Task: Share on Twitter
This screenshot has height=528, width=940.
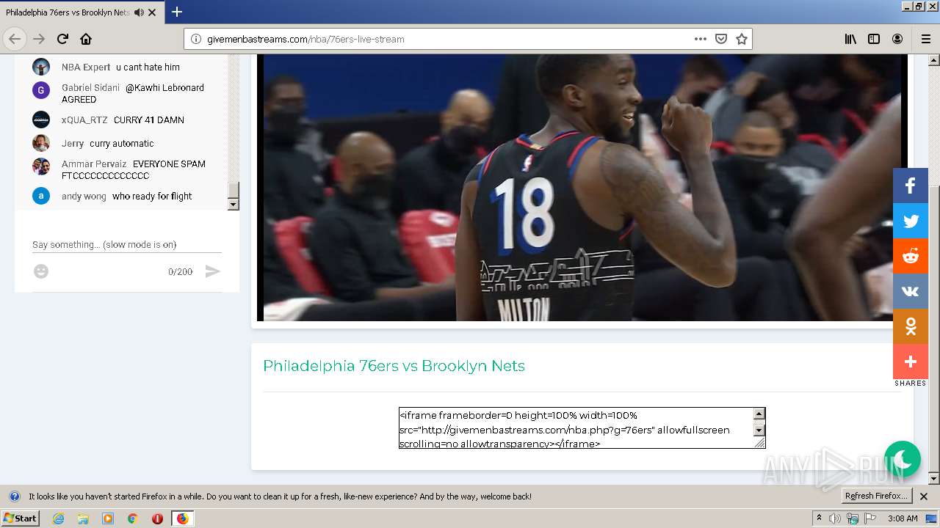Action: click(911, 221)
